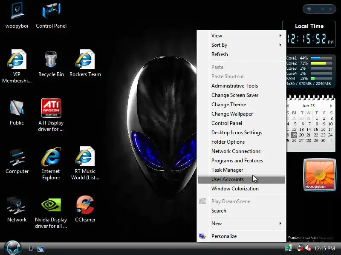341x255 pixels.
Task: Open Network Connections menu entry
Action: click(241, 151)
